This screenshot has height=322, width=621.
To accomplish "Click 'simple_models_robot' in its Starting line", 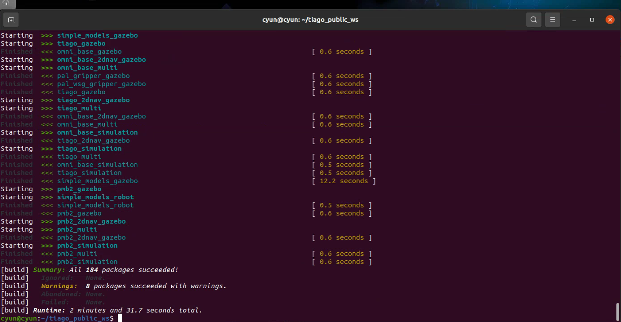I will click(95, 197).
